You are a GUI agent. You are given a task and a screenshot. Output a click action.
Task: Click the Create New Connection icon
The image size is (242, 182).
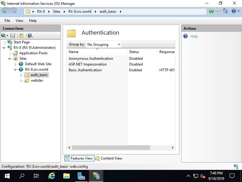pyautogui.click(x=4, y=35)
